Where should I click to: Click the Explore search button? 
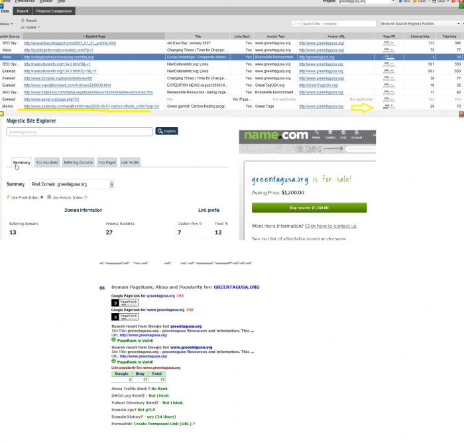pos(166,131)
